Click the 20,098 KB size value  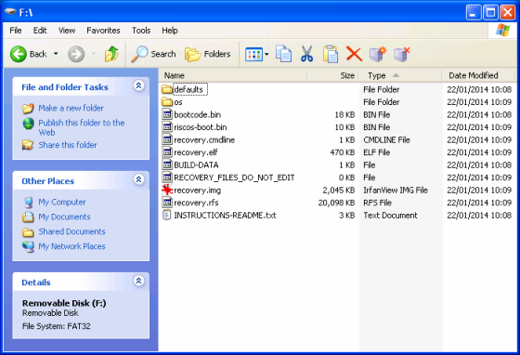point(336,203)
